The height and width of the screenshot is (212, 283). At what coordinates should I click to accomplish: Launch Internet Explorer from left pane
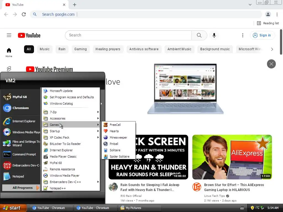tap(21, 121)
